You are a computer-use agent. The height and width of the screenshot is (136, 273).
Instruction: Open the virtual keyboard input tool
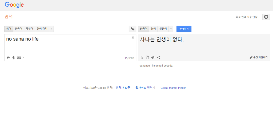coord(19,58)
